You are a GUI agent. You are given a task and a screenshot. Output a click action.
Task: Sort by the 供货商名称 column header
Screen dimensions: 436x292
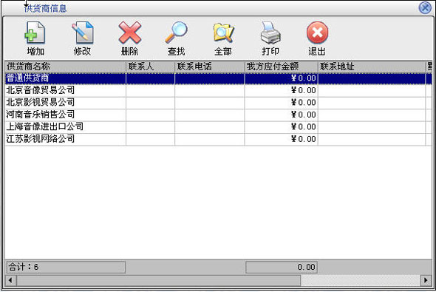[x=66, y=67]
